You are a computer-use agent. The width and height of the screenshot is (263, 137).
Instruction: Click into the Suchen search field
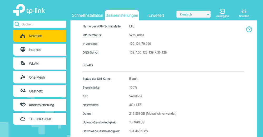(x=40, y=24)
